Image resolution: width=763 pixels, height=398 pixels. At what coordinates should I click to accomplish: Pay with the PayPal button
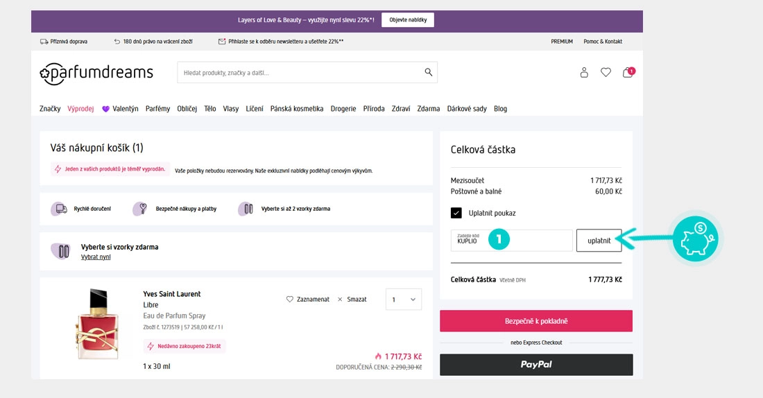click(x=536, y=365)
